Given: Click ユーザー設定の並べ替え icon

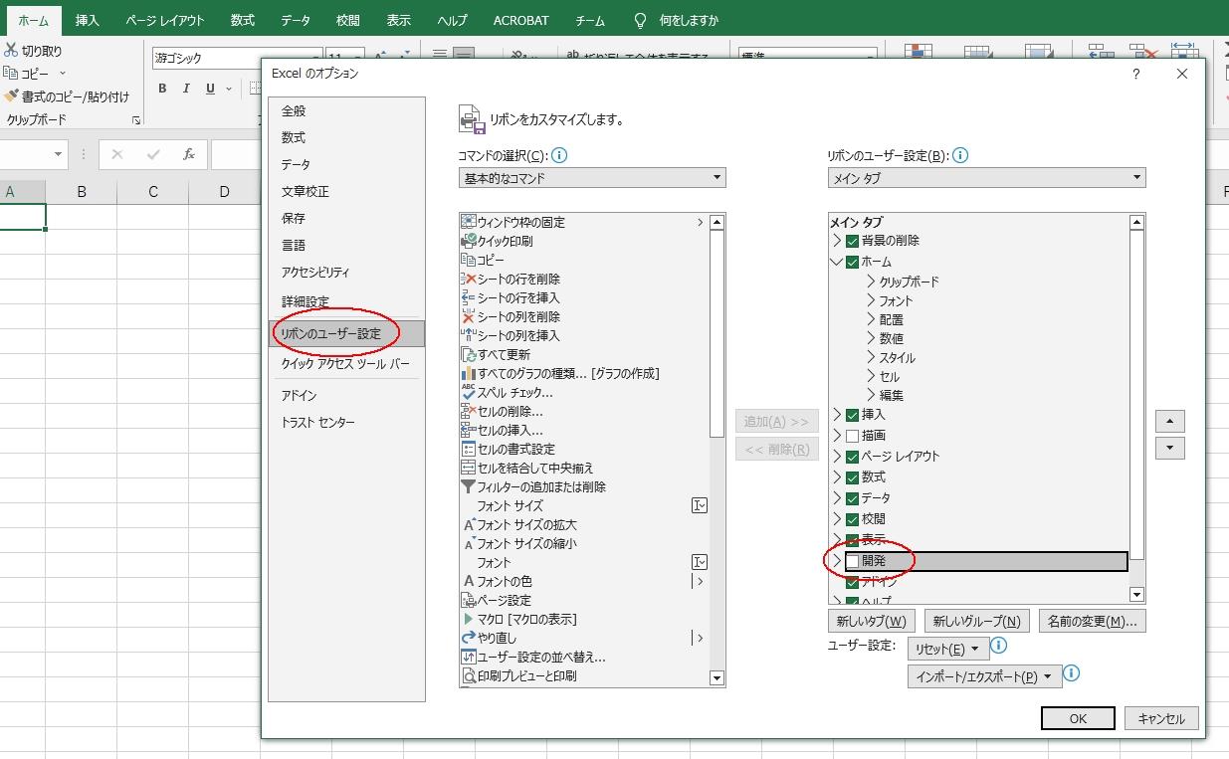Looking at the screenshot, I should [x=469, y=657].
